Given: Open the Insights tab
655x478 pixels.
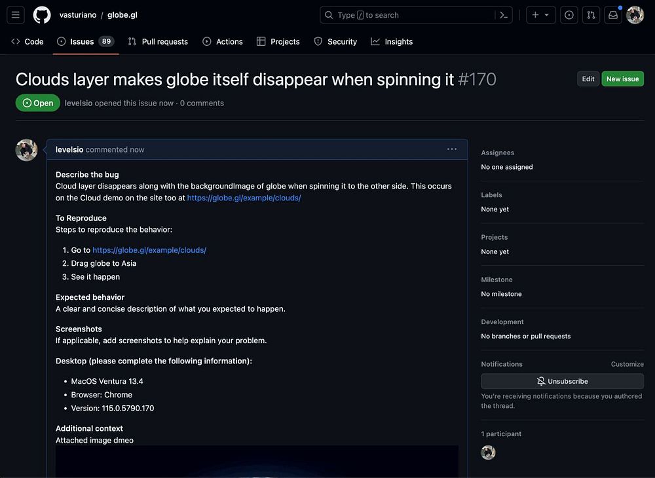Looking at the screenshot, I should click(392, 42).
